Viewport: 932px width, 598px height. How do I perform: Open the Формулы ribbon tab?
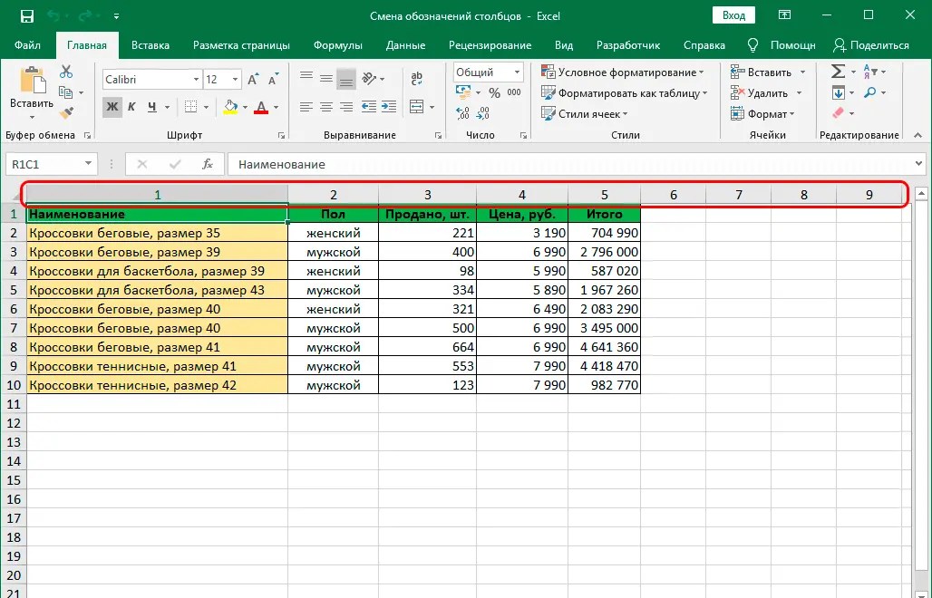337,44
